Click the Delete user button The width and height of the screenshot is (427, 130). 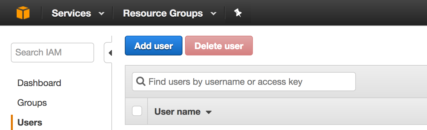pyautogui.click(x=219, y=46)
